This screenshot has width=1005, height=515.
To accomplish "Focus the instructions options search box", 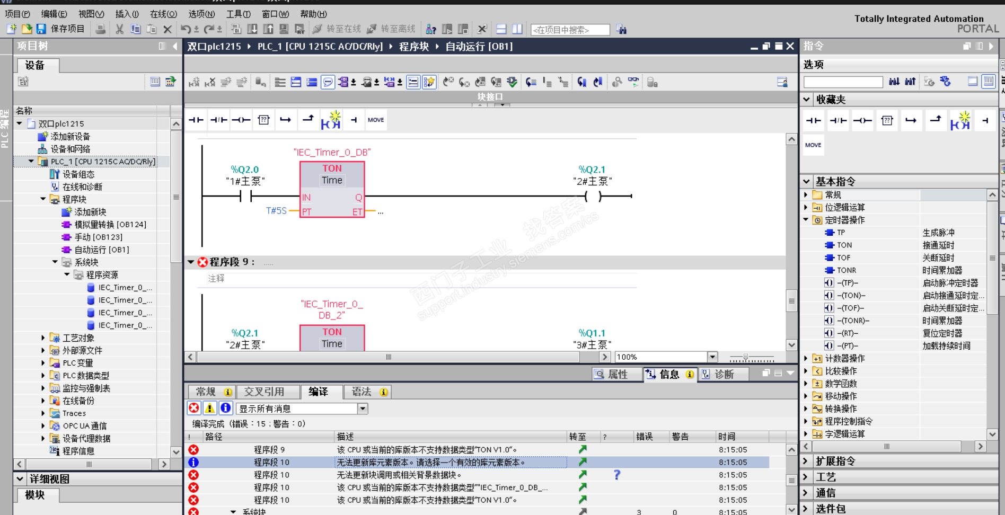I will (843, 82).
